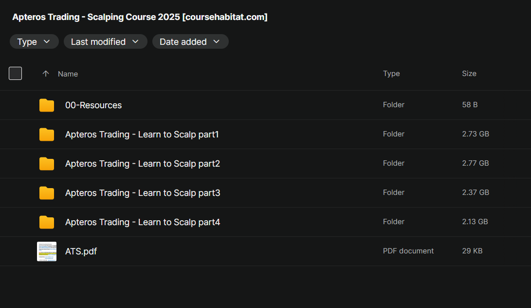Click the Learn to Scalp part3 folder icon
Image resolution: width=531 pixels, height=308 pixels.
click(x=47, y=193)
